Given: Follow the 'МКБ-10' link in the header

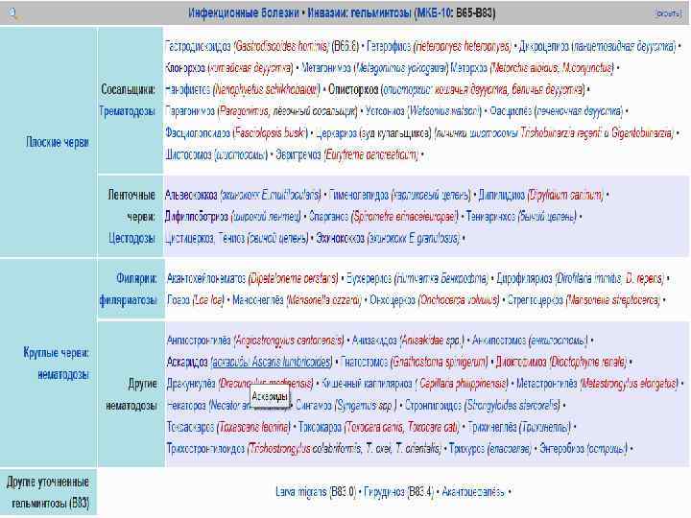Looking at the screenshot, I should (434, 12).
